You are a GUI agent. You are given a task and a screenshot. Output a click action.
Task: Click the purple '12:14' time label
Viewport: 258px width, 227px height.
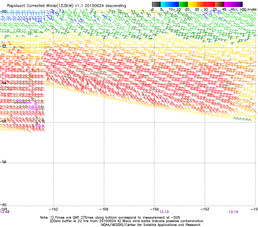234,212
